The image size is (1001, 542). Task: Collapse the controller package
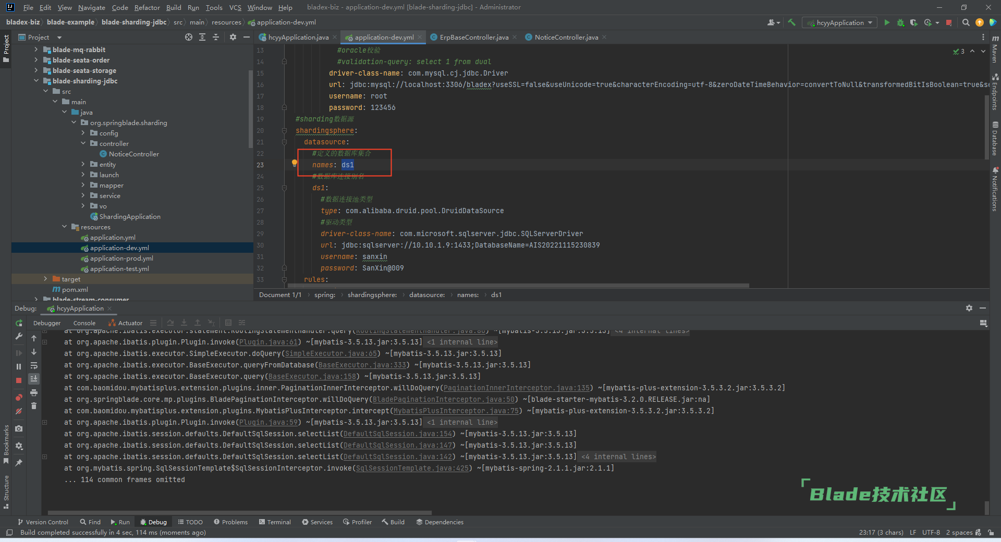[x=83, y=143]
